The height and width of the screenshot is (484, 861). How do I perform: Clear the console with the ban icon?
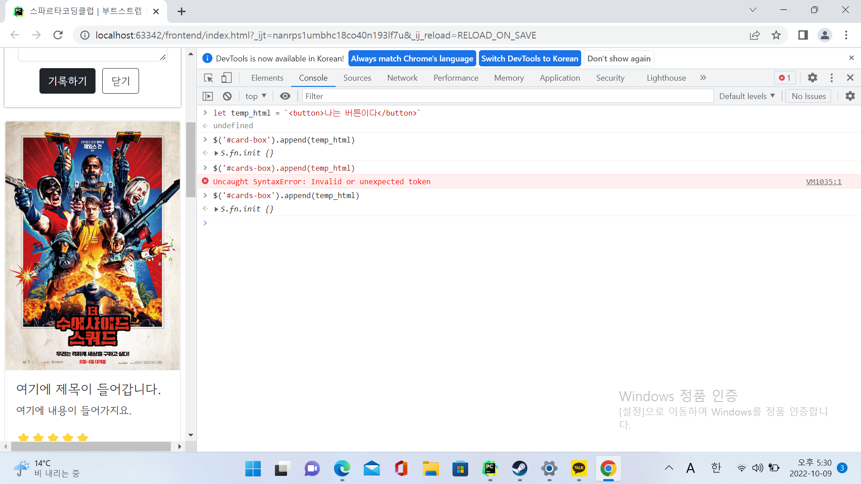click(x=227, y=96)
